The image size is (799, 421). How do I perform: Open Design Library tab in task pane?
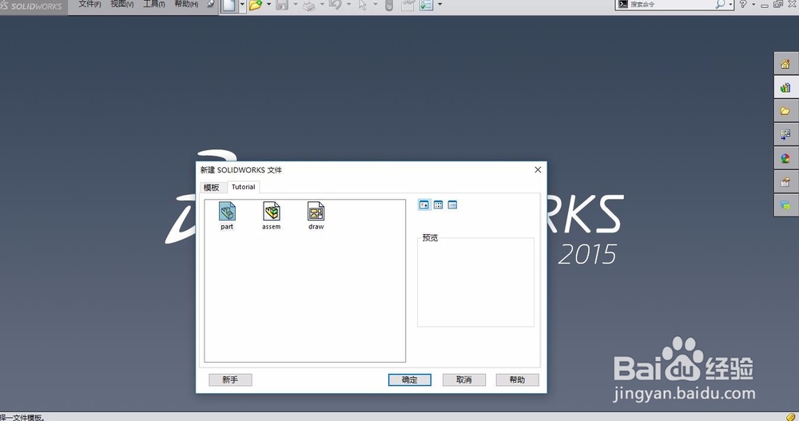coord(785,88)
